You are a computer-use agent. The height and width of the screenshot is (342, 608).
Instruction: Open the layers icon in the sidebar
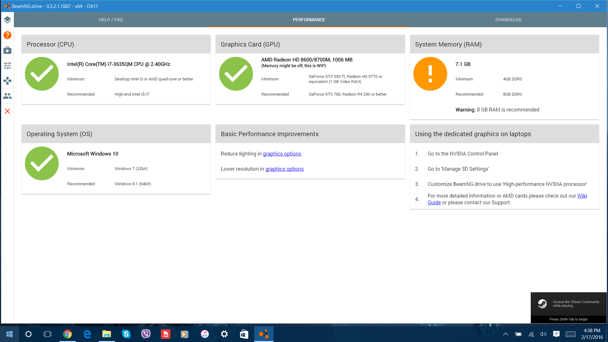coord(7,20)
